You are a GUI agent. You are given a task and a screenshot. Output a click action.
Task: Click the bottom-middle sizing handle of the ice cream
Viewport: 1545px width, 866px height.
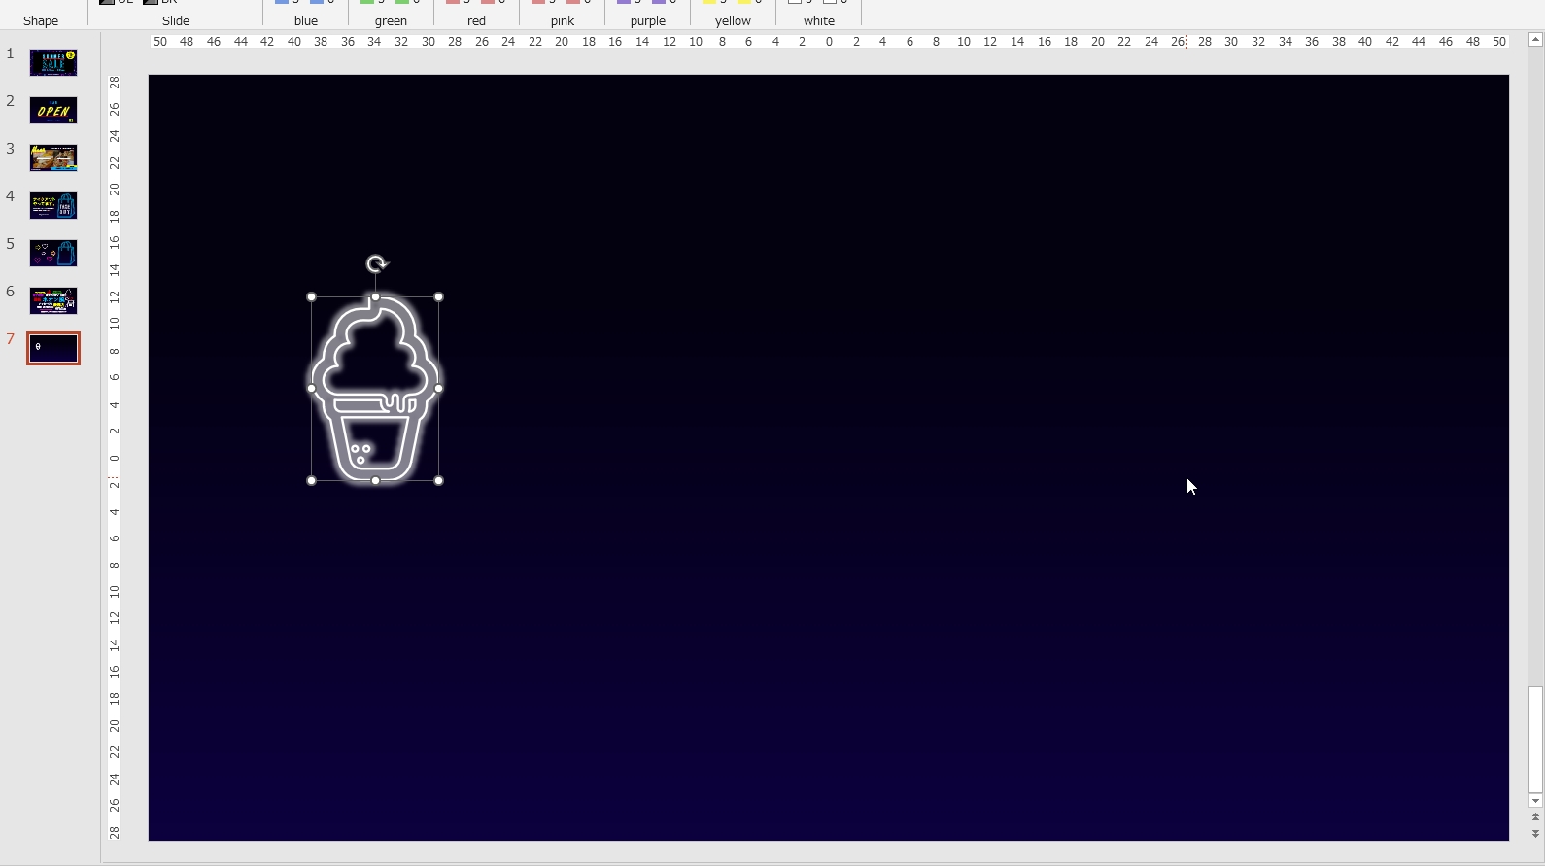[375, 480]
